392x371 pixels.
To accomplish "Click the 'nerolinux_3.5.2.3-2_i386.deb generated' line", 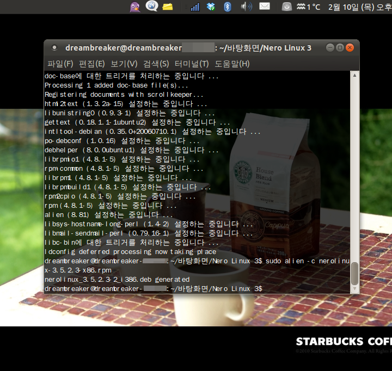I will click(x=117, y=280).
